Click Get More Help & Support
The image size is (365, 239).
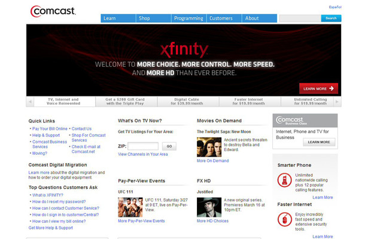(x=50, y=228)
